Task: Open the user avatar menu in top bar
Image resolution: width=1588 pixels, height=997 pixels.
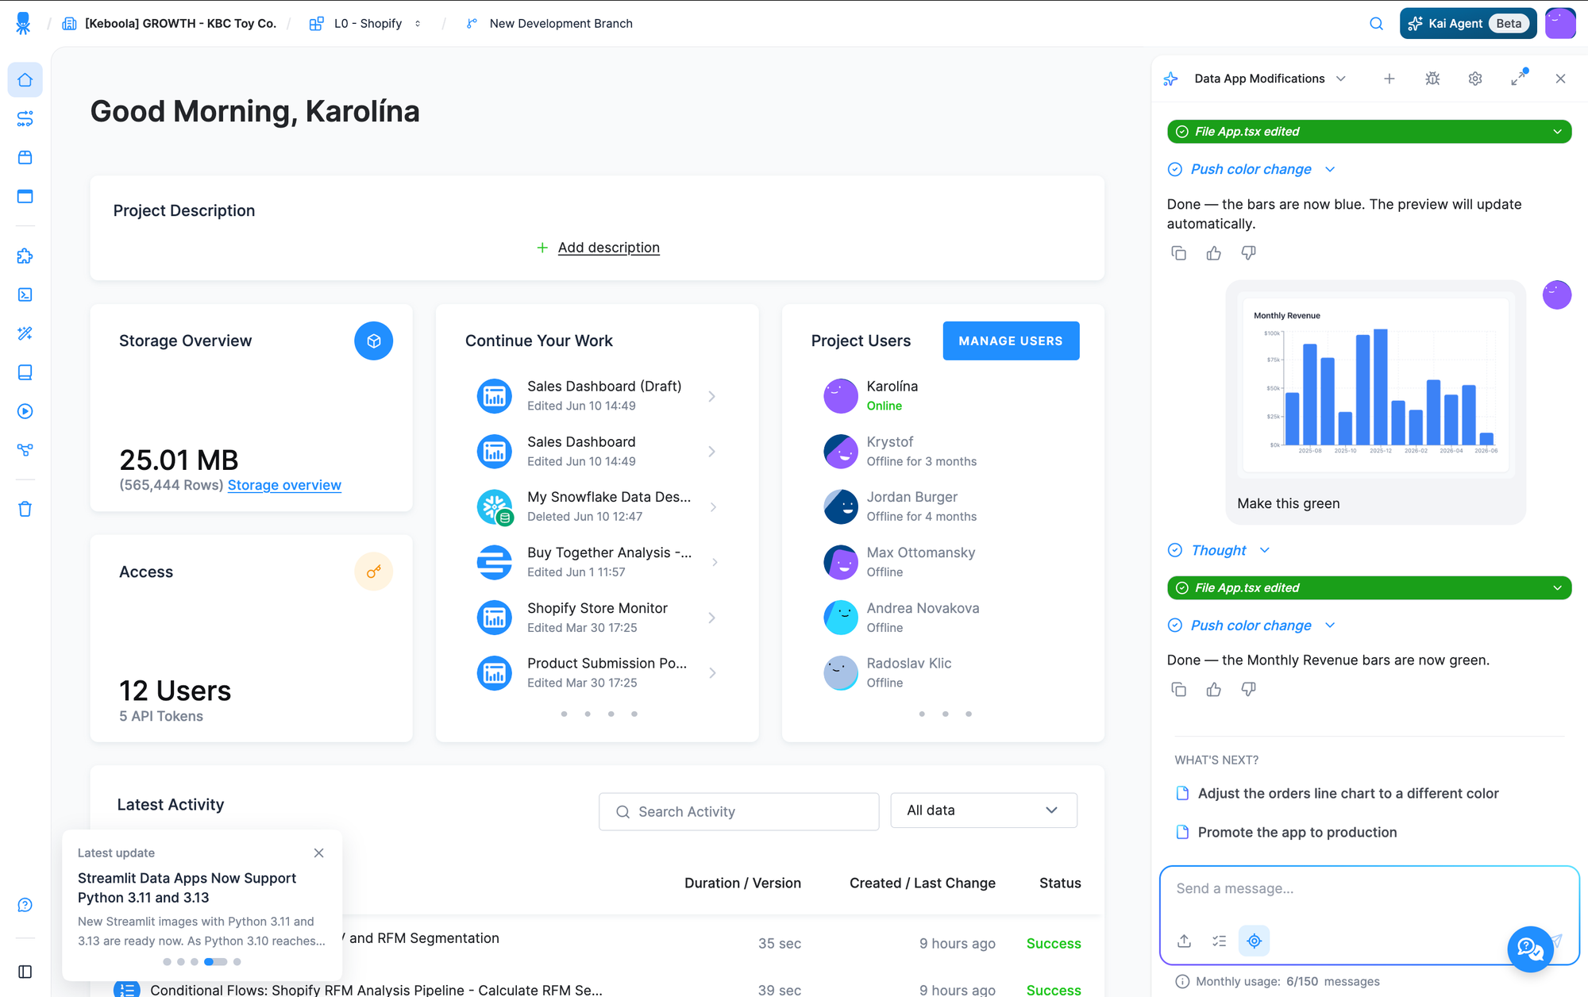Action: coord(1560,24)
